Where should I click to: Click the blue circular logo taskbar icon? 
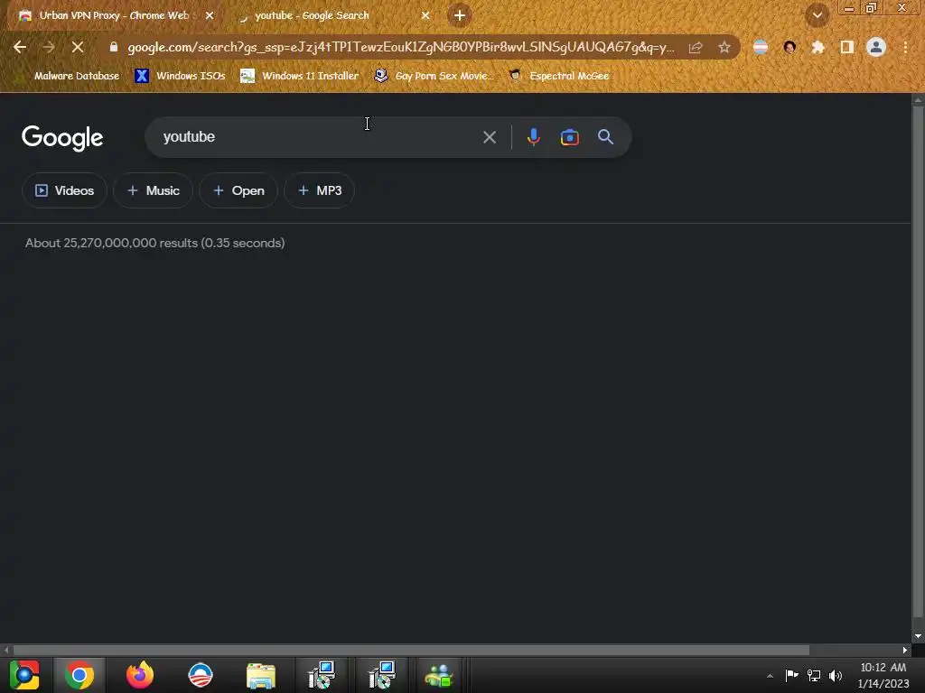point(200,675)
